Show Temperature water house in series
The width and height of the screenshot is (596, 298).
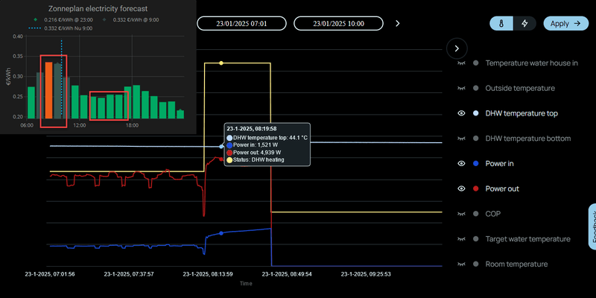[x=461, y=63]
